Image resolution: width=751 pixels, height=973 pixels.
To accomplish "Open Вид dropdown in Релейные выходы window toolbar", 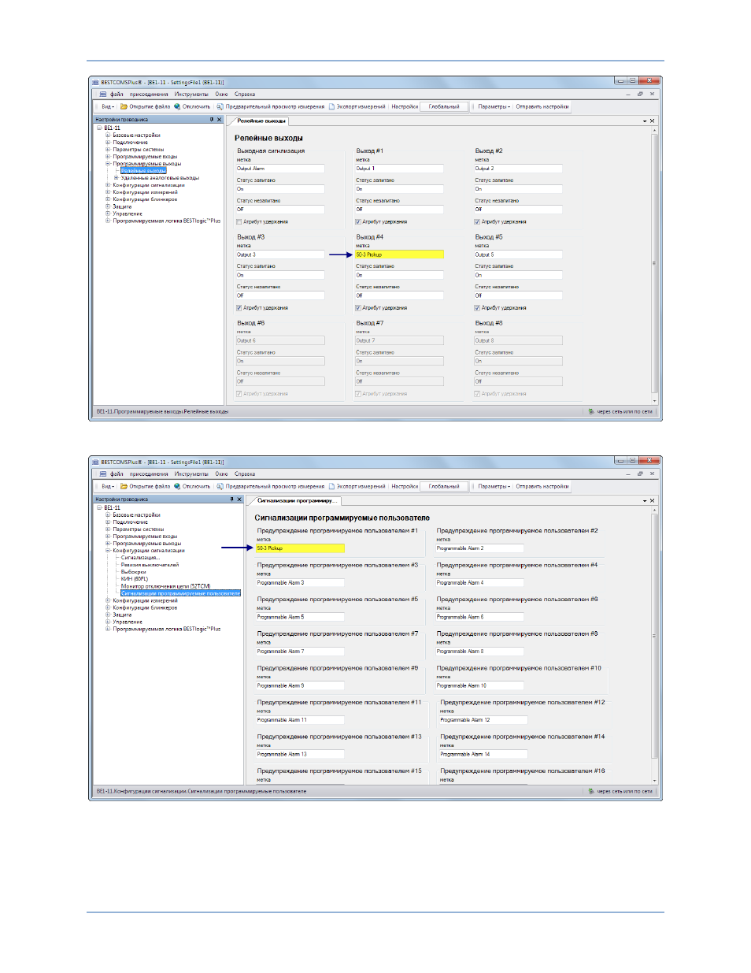I will [108, 106].
